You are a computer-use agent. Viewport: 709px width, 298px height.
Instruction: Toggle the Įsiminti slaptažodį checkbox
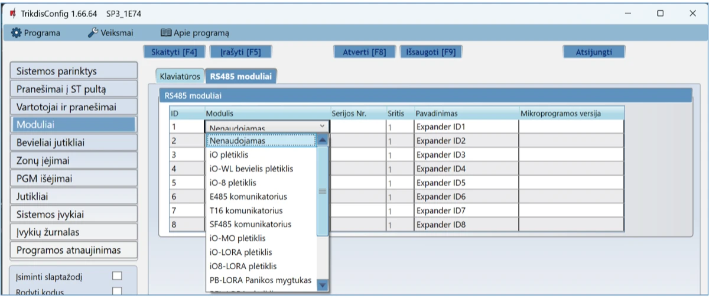[x=117, y=276]
